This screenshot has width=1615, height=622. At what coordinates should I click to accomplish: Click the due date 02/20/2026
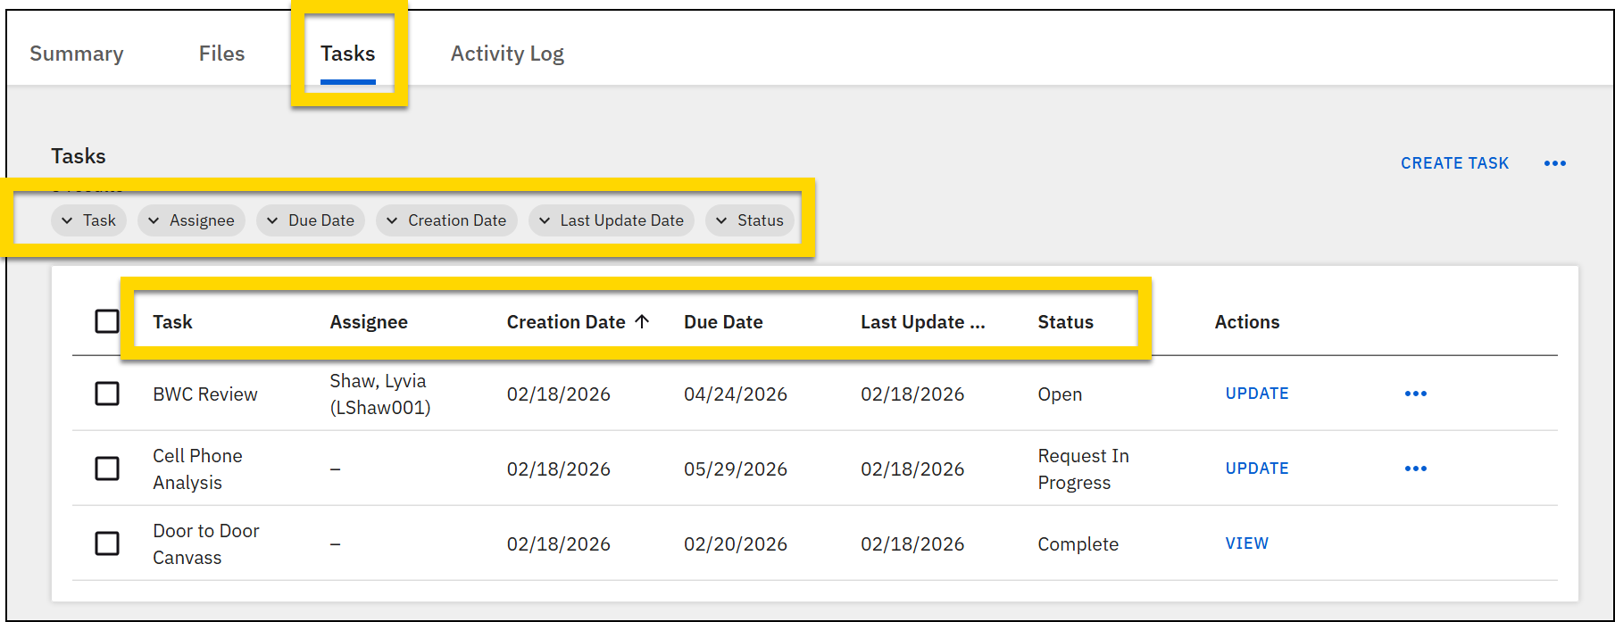(x=736, y=544)
